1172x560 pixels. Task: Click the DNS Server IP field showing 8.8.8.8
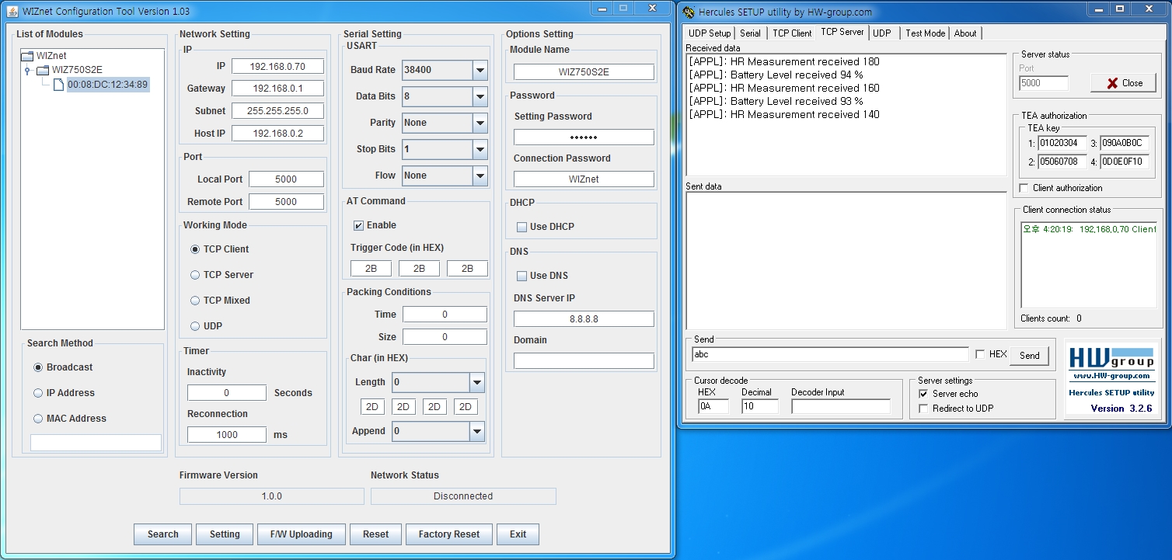(x=584, y=319)
